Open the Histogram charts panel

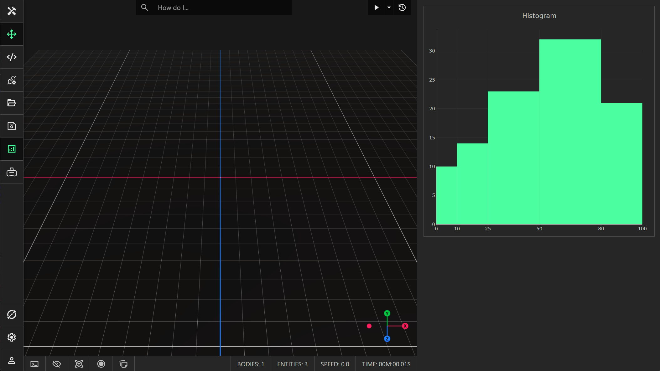tap(12, 149)
